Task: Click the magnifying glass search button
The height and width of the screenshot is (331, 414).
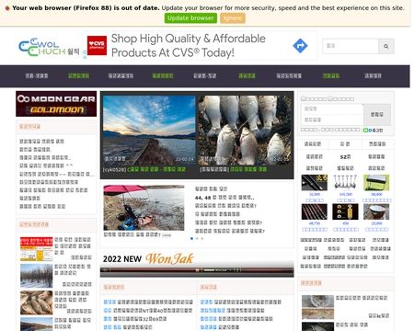Action: pos(386,46)
